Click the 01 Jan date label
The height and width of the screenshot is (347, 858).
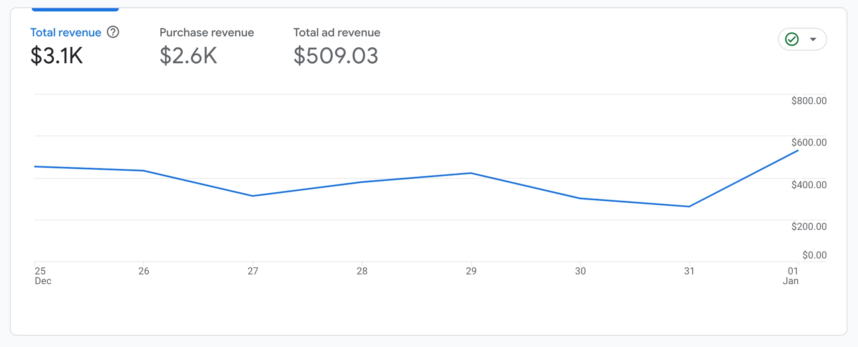[791, 276]
